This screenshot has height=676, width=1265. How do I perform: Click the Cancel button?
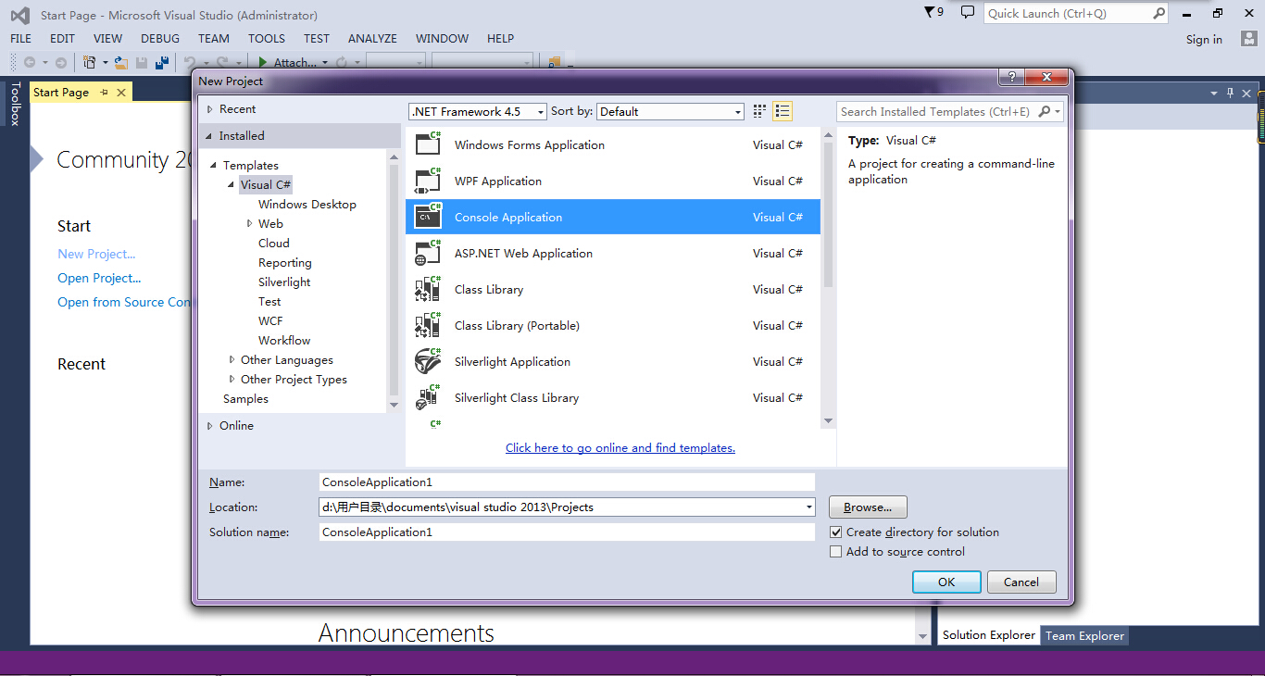click(1021, 582)
